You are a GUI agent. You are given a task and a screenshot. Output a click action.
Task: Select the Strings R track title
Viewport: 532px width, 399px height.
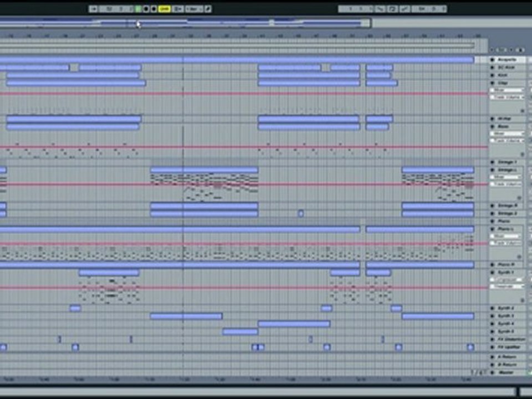click(x=507, y=206)
